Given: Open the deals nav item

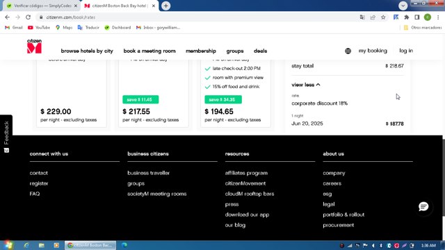Looking at the screenshot, I should 260,51.
